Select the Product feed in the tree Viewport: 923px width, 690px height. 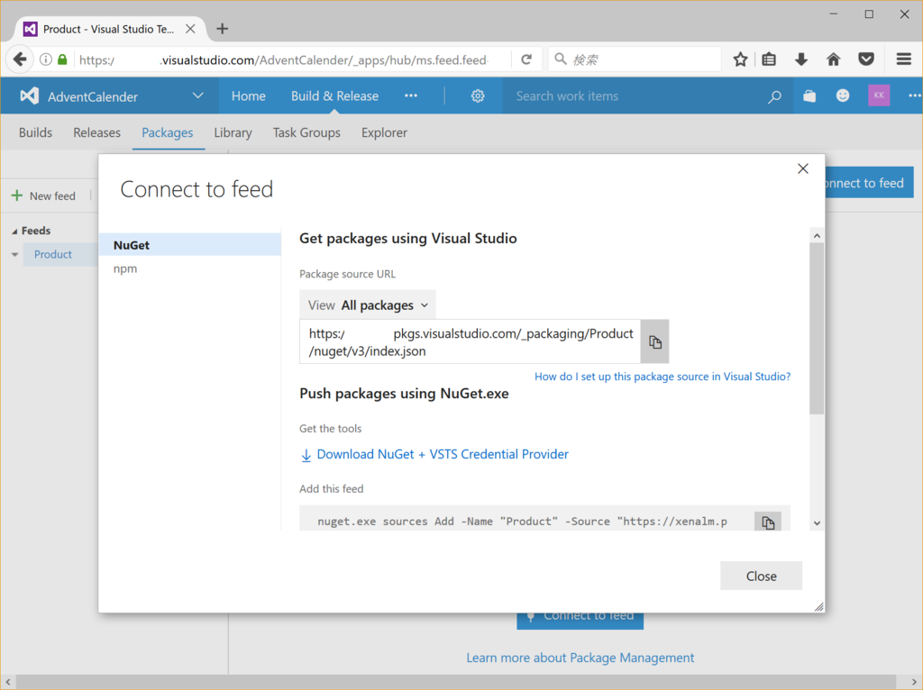point(53,255)
